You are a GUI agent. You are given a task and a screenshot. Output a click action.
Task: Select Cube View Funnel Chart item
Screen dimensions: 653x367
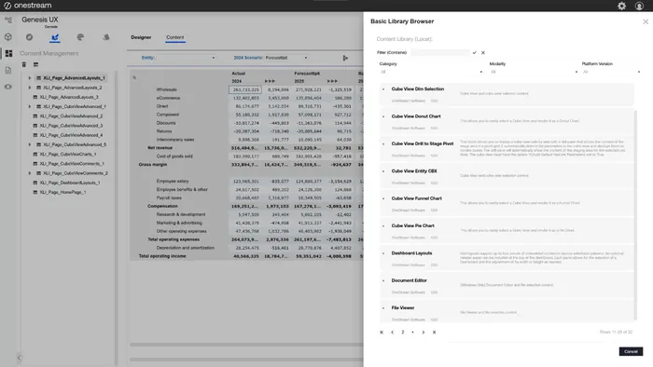(507, 204)
